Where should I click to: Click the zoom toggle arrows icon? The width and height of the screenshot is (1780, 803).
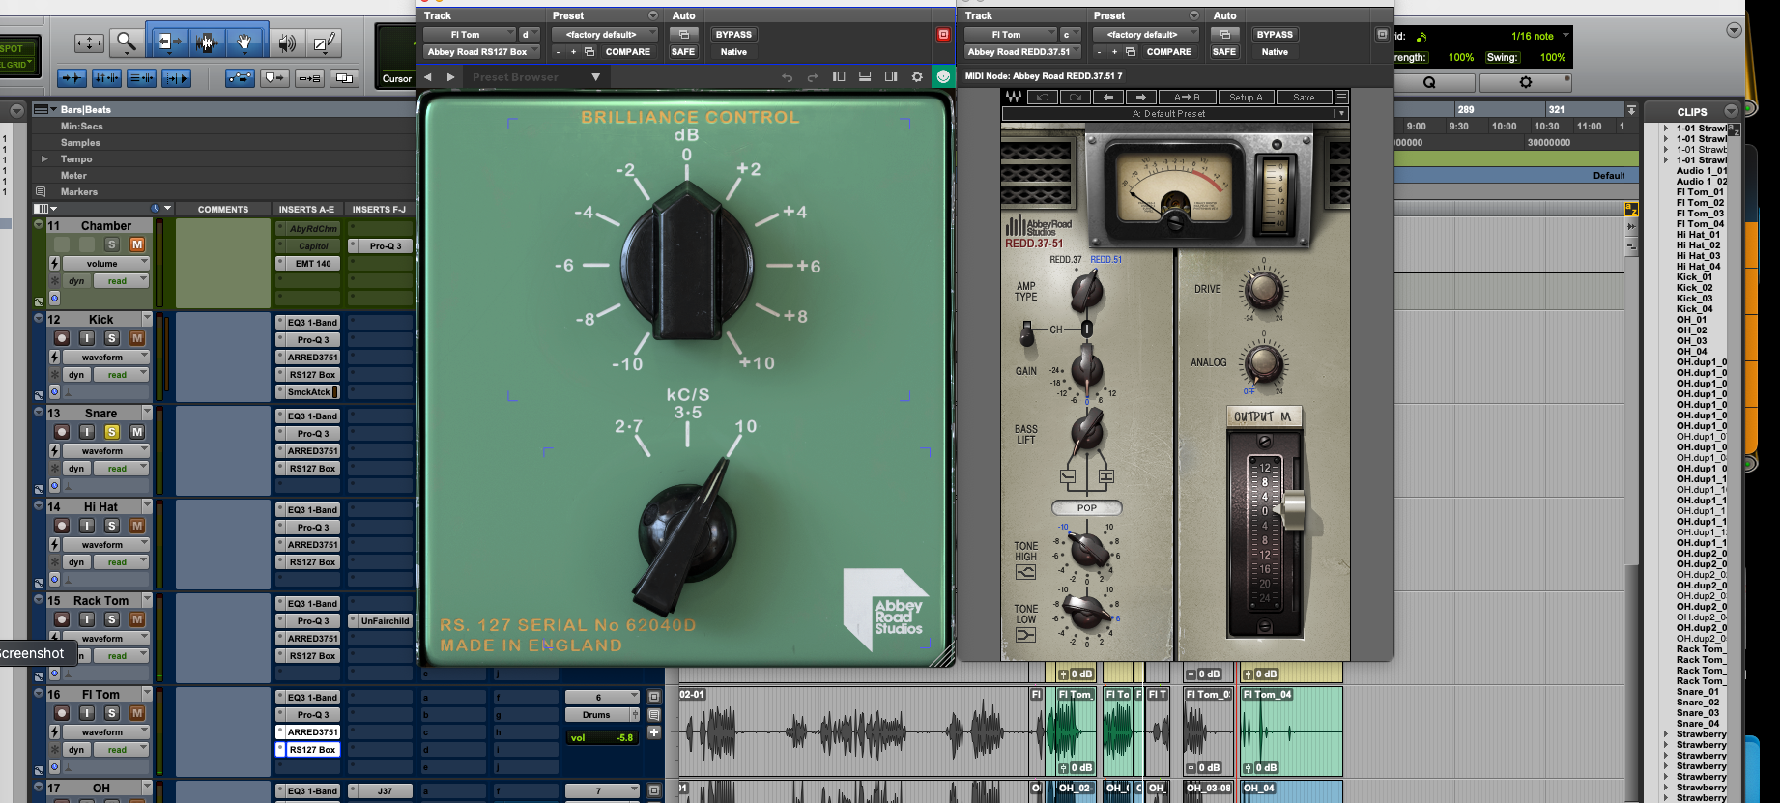click(x=89, y=43)
